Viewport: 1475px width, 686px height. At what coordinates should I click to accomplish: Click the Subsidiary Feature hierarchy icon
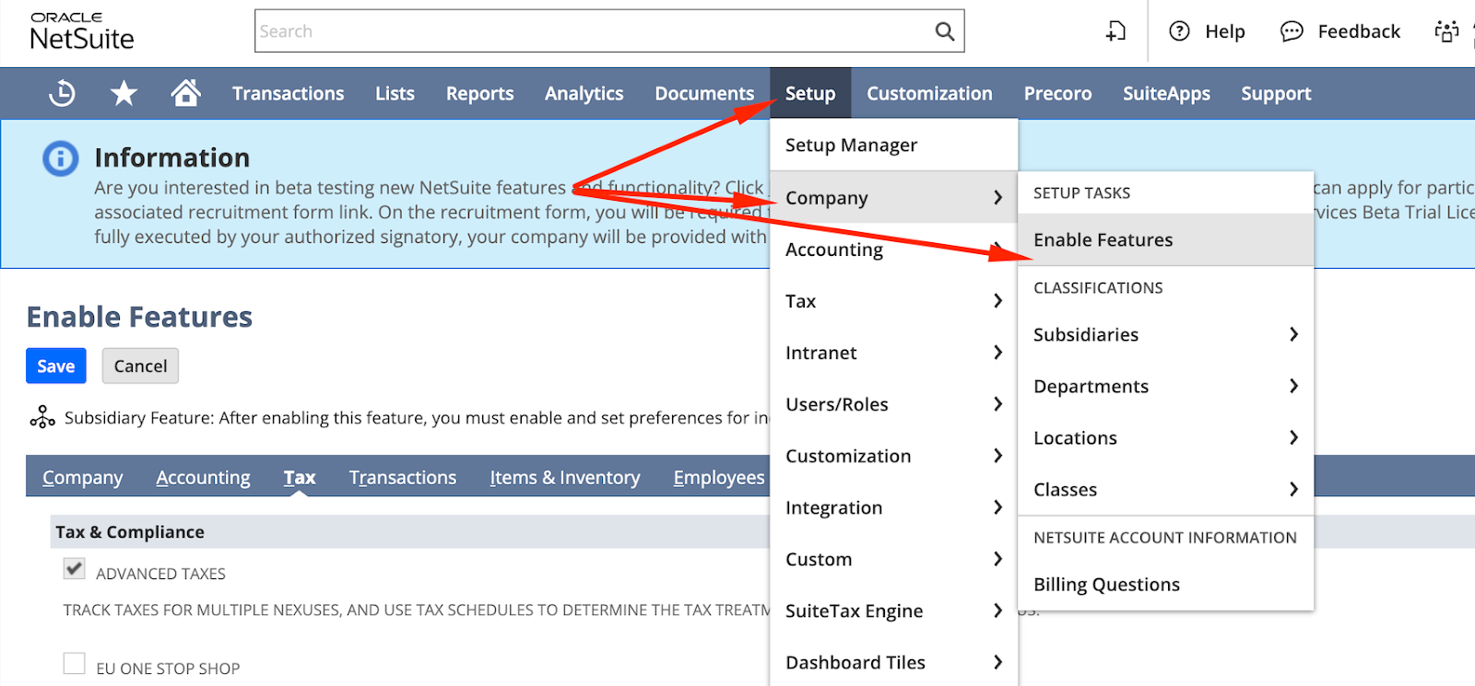42,417
